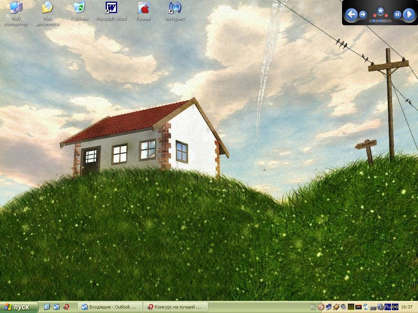Click the second slider knob in the widget

click(x=380, y=21)
